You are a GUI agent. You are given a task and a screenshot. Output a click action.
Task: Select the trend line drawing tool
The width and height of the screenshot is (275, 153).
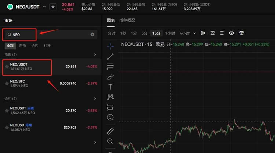110,57
